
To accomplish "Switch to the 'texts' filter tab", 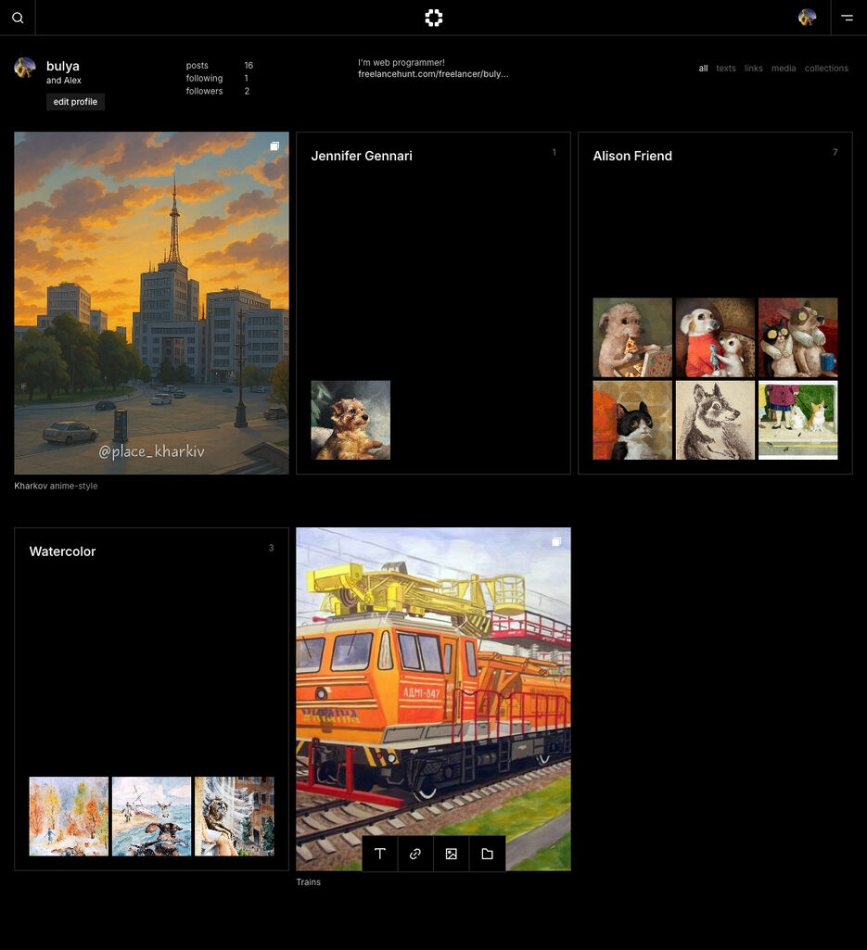I will [726, 69].
